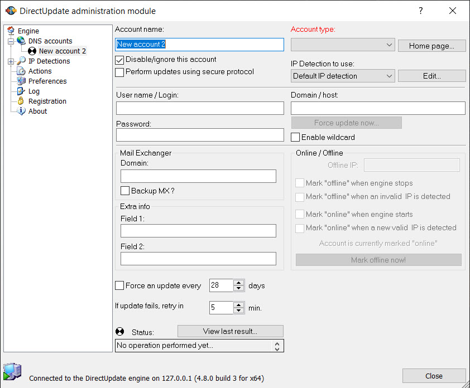470x388 pixels.
Task: Show next status message with down arrow
Action: click(x=277, y=349)
